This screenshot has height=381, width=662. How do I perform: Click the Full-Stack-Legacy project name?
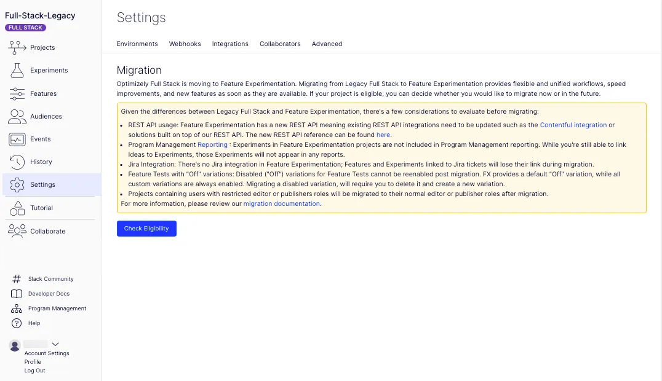(40, 15)
